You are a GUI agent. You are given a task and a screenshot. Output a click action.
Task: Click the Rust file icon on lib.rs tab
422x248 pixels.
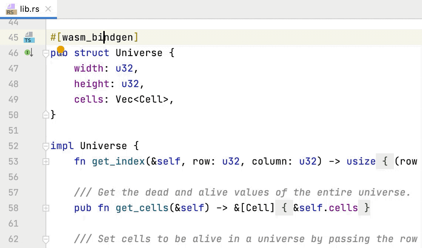(x=11, y=9)
